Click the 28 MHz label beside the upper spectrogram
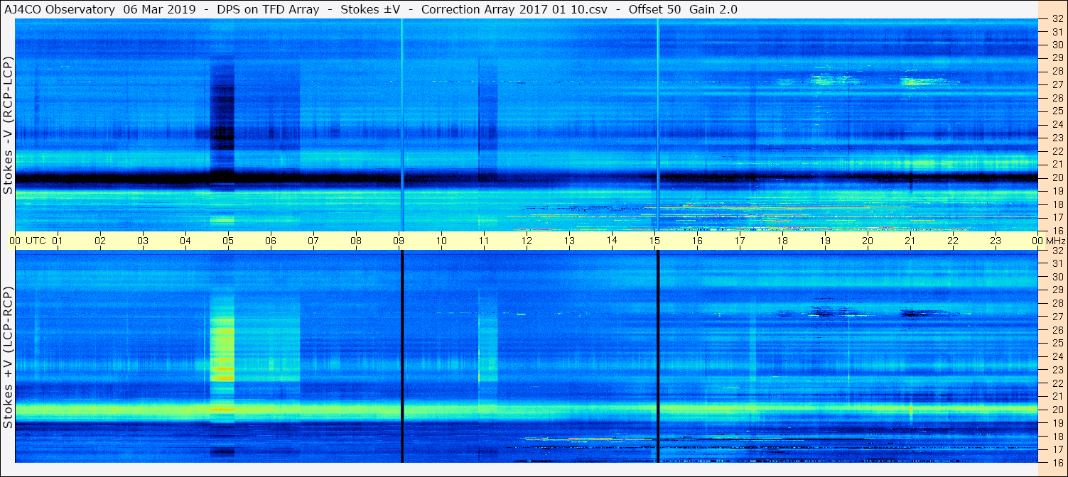This screenshot has height=477, width=1068. click(x=1057, y=71)
